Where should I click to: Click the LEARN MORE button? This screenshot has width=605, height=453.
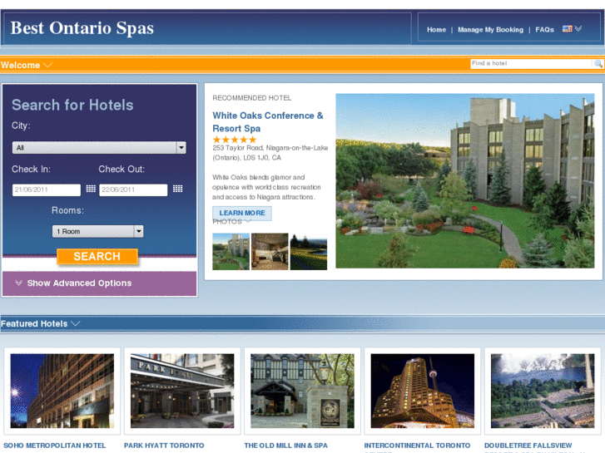tap(242, 213)
